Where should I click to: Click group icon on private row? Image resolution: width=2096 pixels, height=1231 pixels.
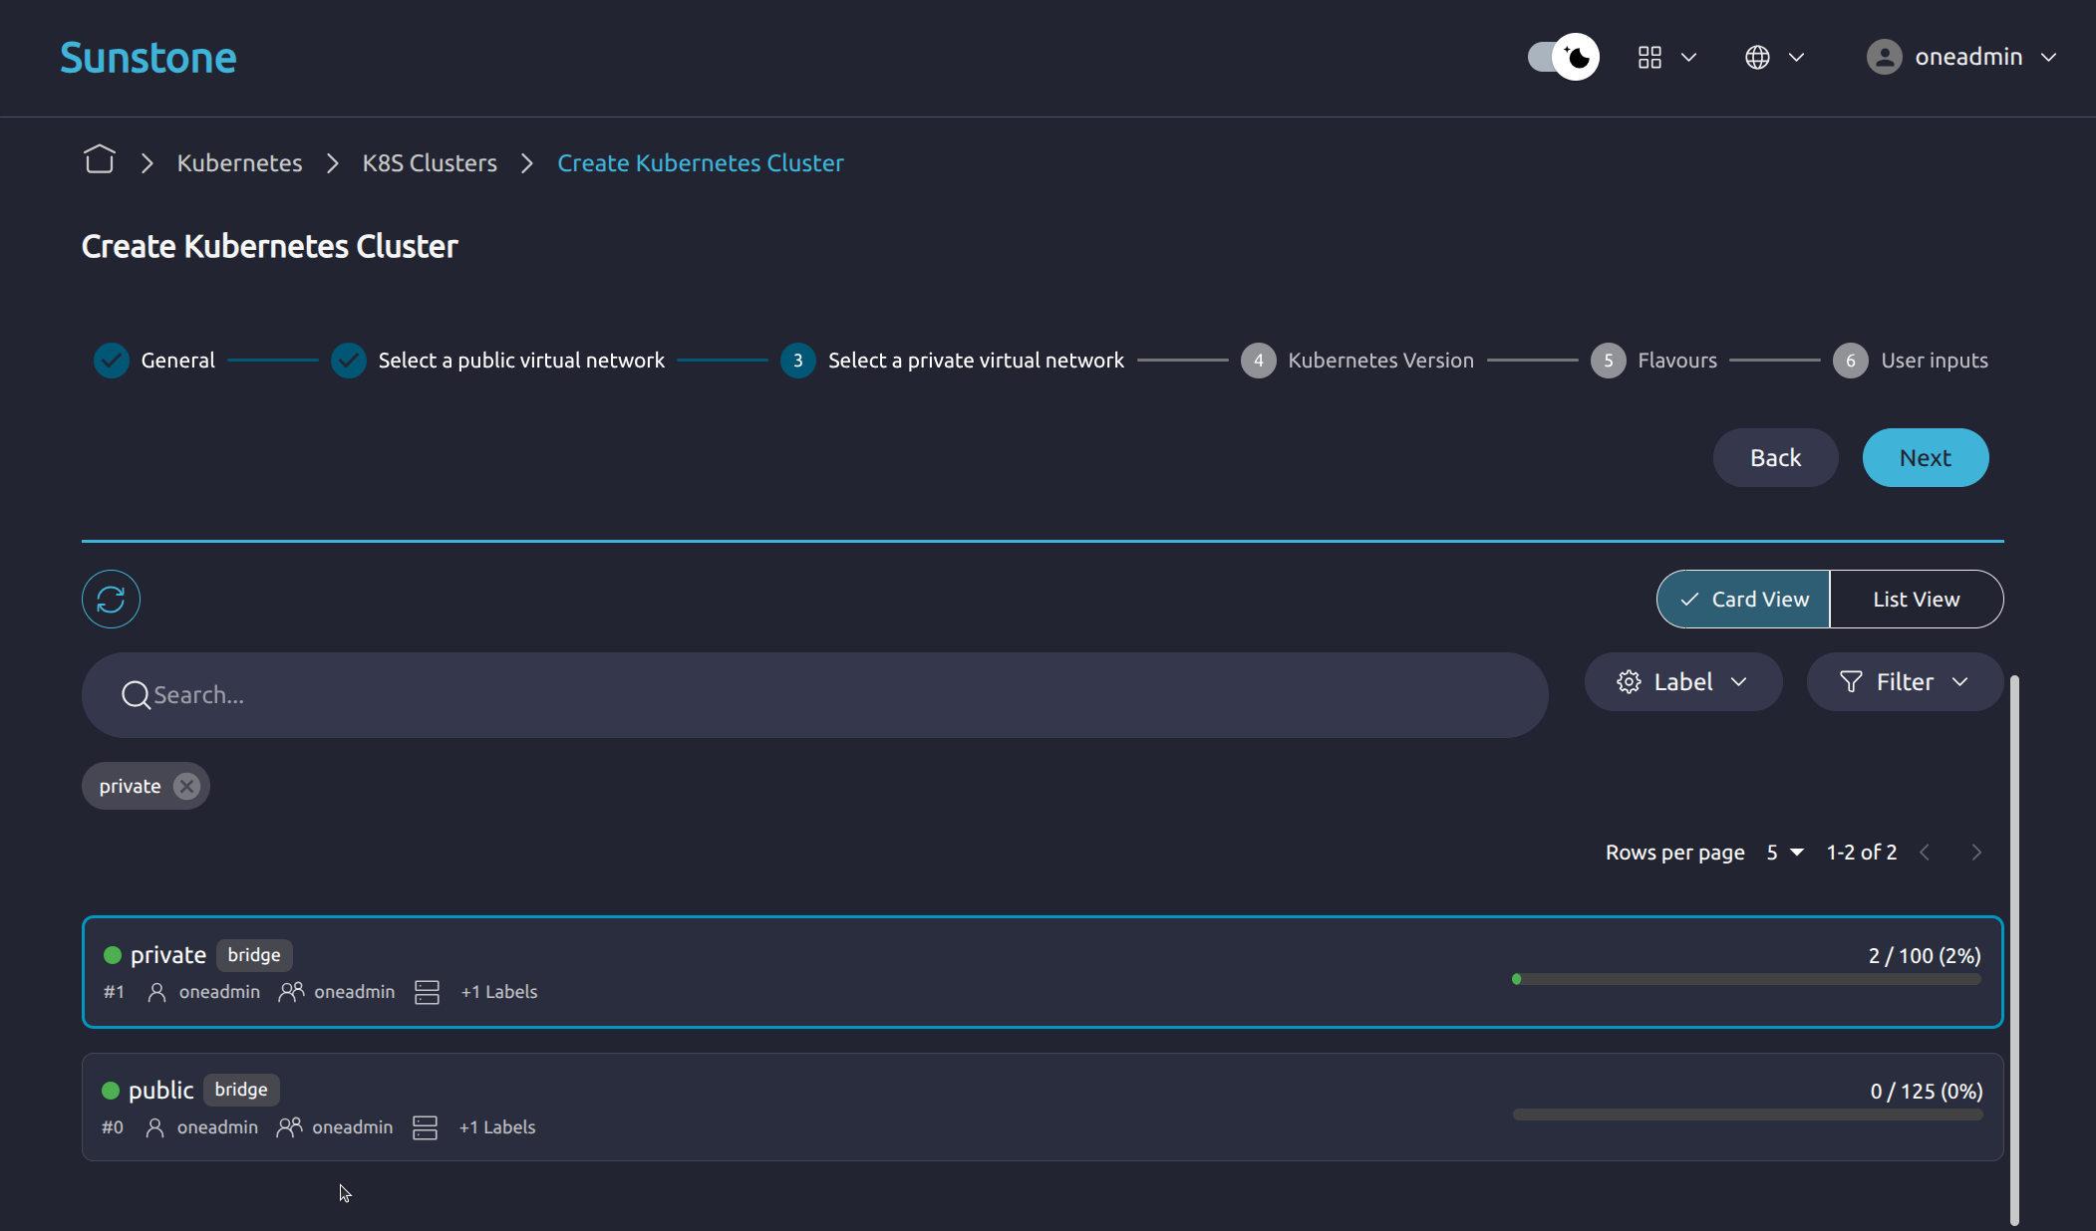click(x=291, y=992)
